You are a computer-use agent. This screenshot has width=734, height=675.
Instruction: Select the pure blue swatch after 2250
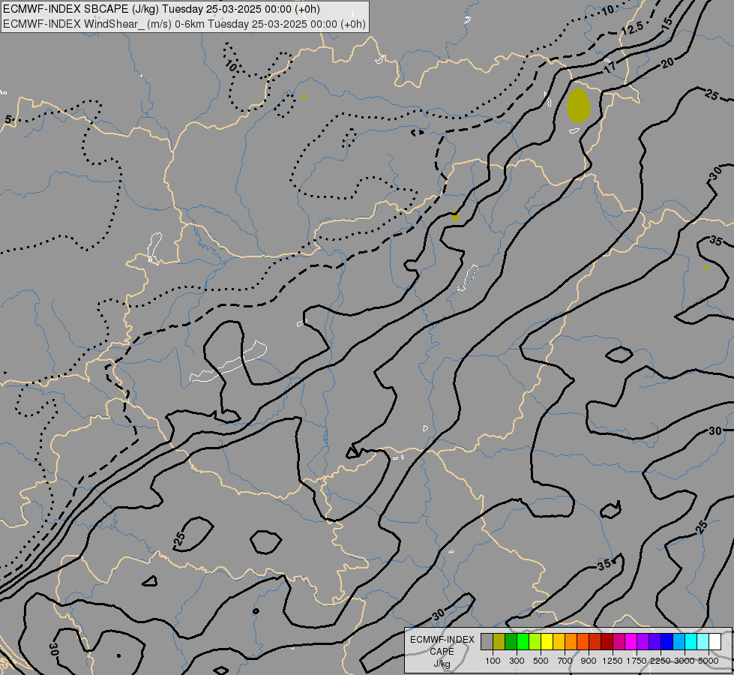tap(667, 642)
